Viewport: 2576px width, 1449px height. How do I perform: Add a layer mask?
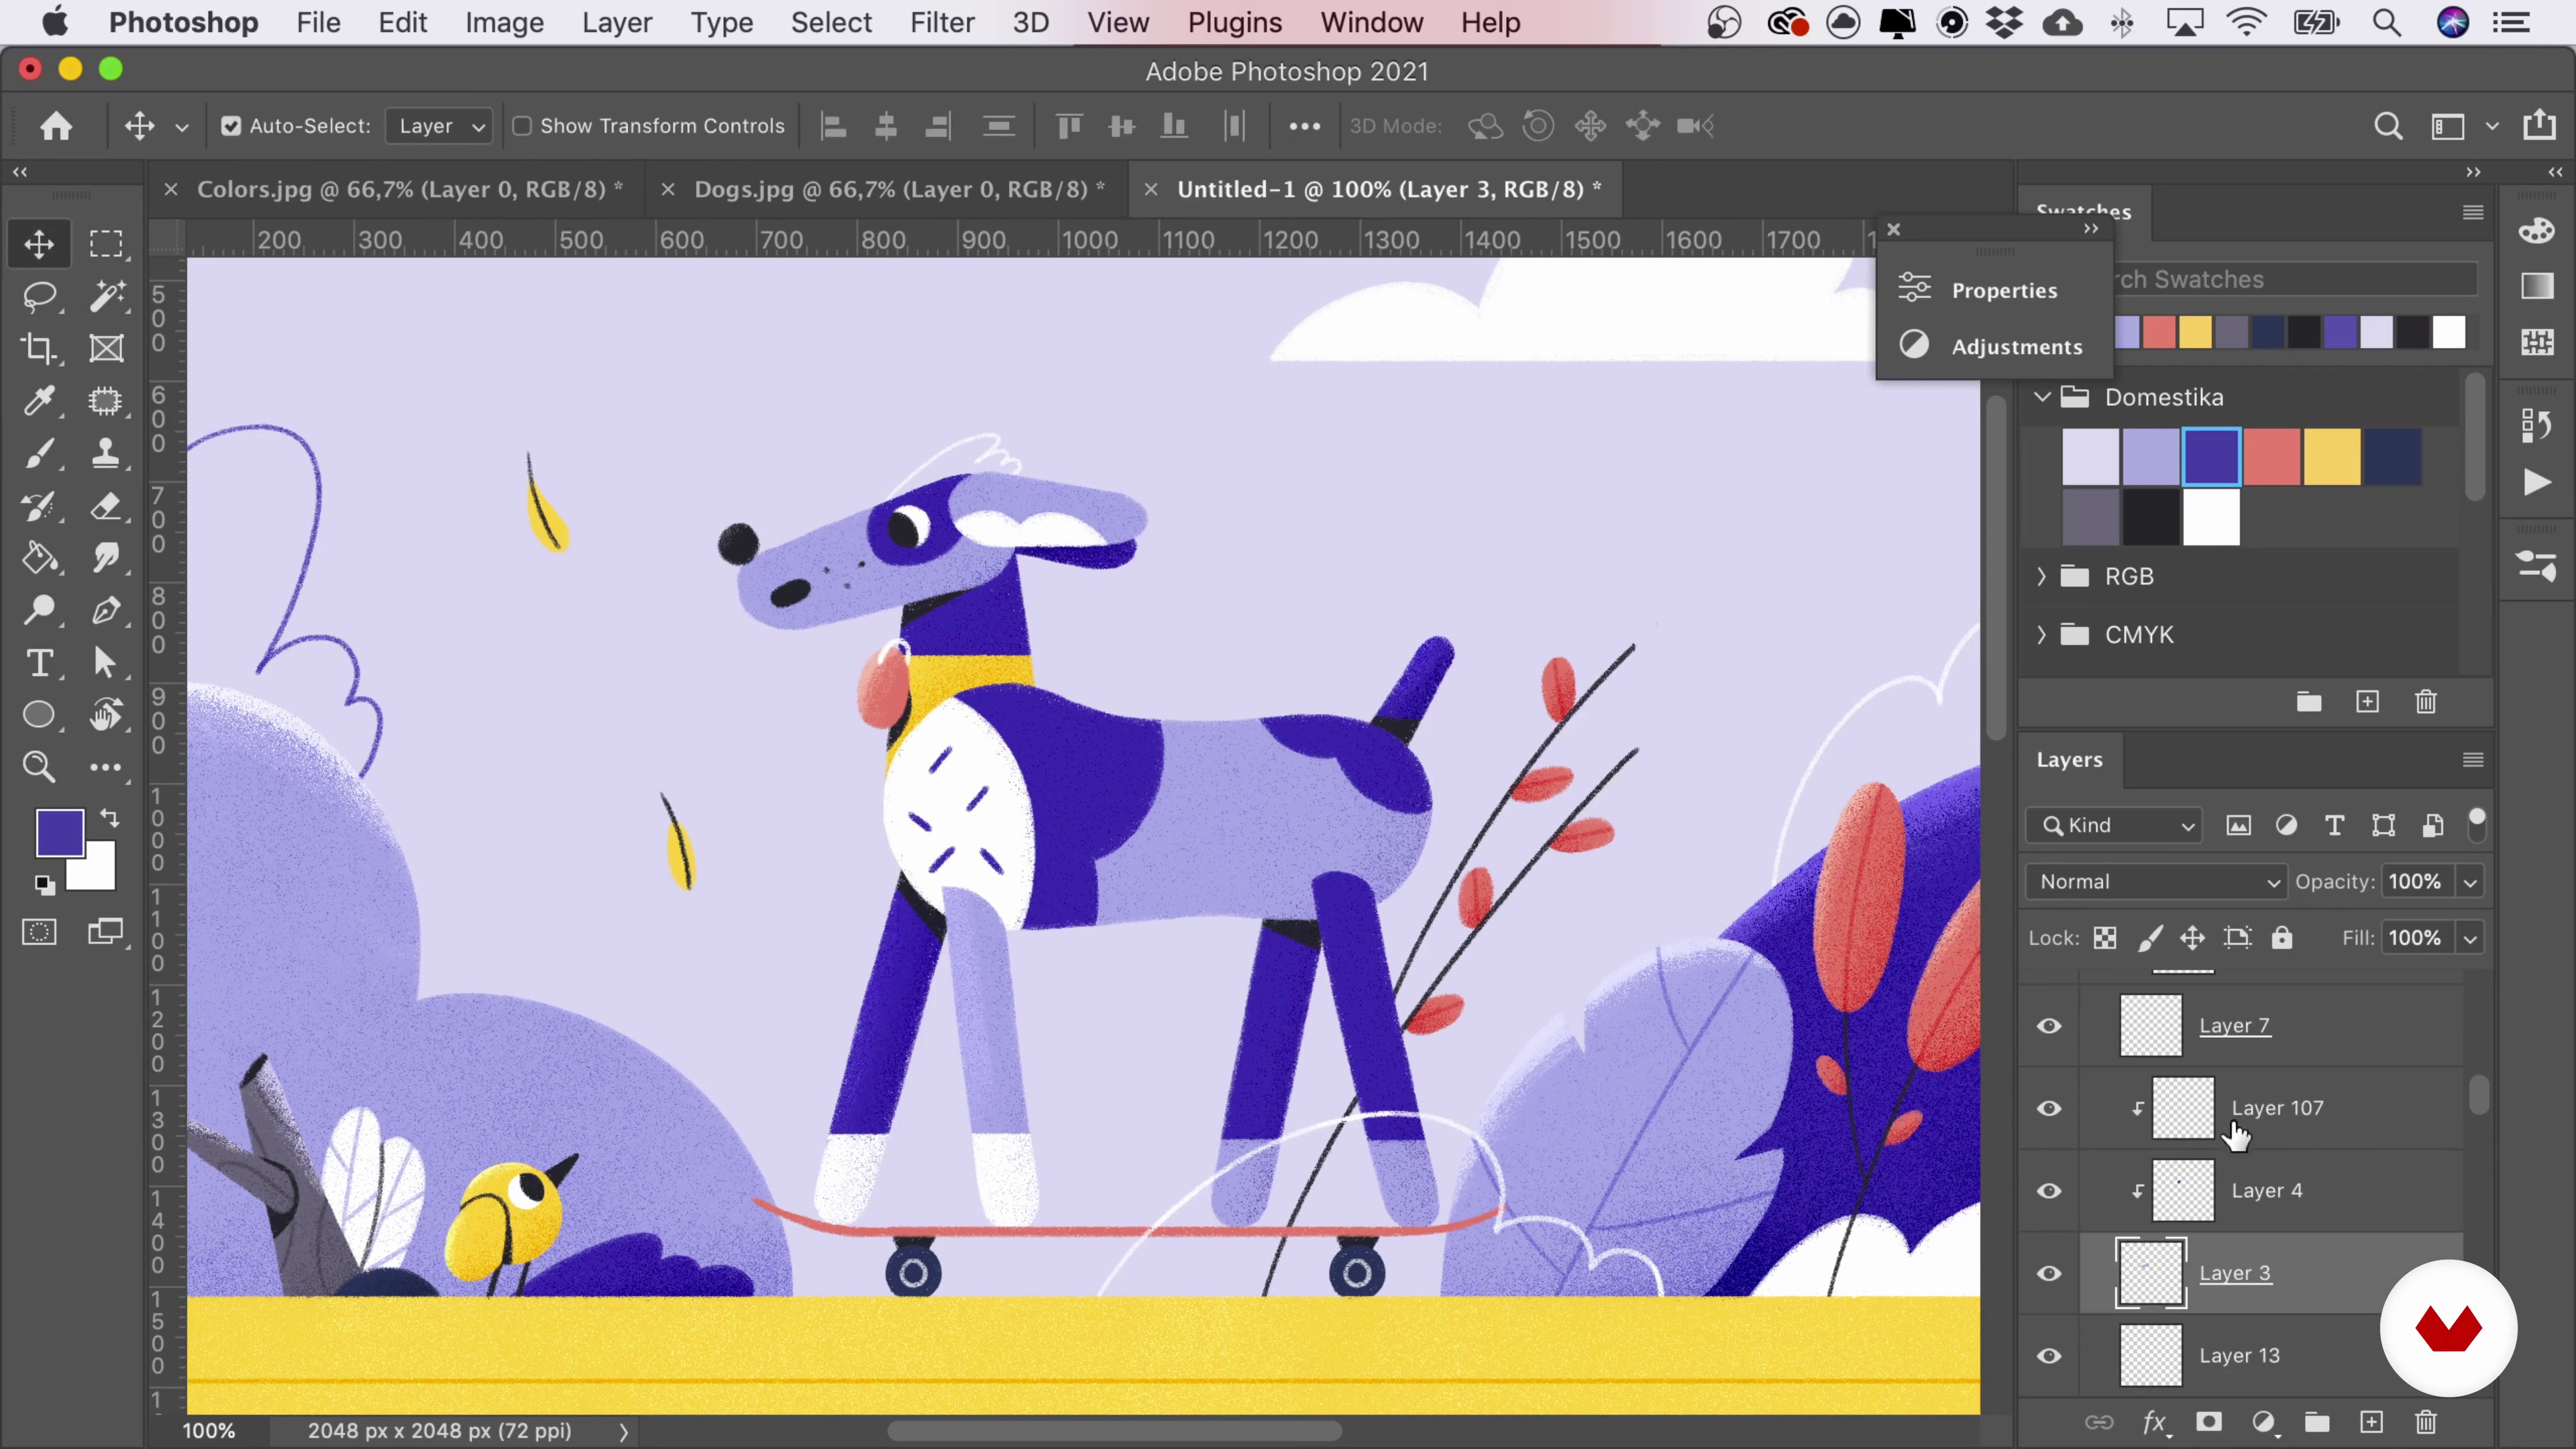coord(2209,1422)
